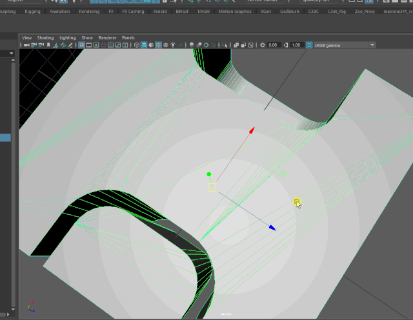413x320 pixels.
Task: Open the Panels menu
Action: coord(128,38)
